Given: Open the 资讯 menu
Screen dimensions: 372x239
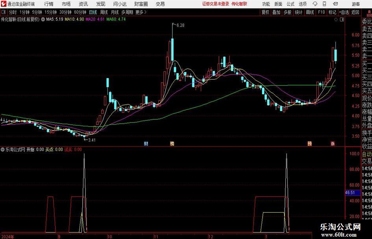Looking at the screenshot, I should pyautogui.click(x=83, y=4).
